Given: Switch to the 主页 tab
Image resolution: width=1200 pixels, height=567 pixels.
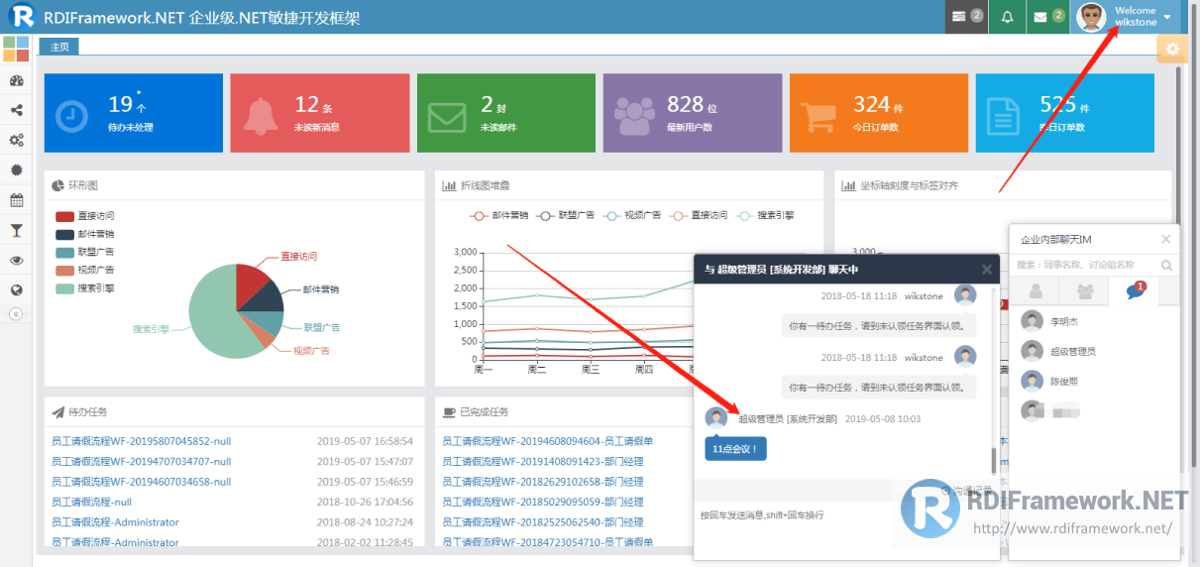Looking at the screenshot, I should coord(59,47).
